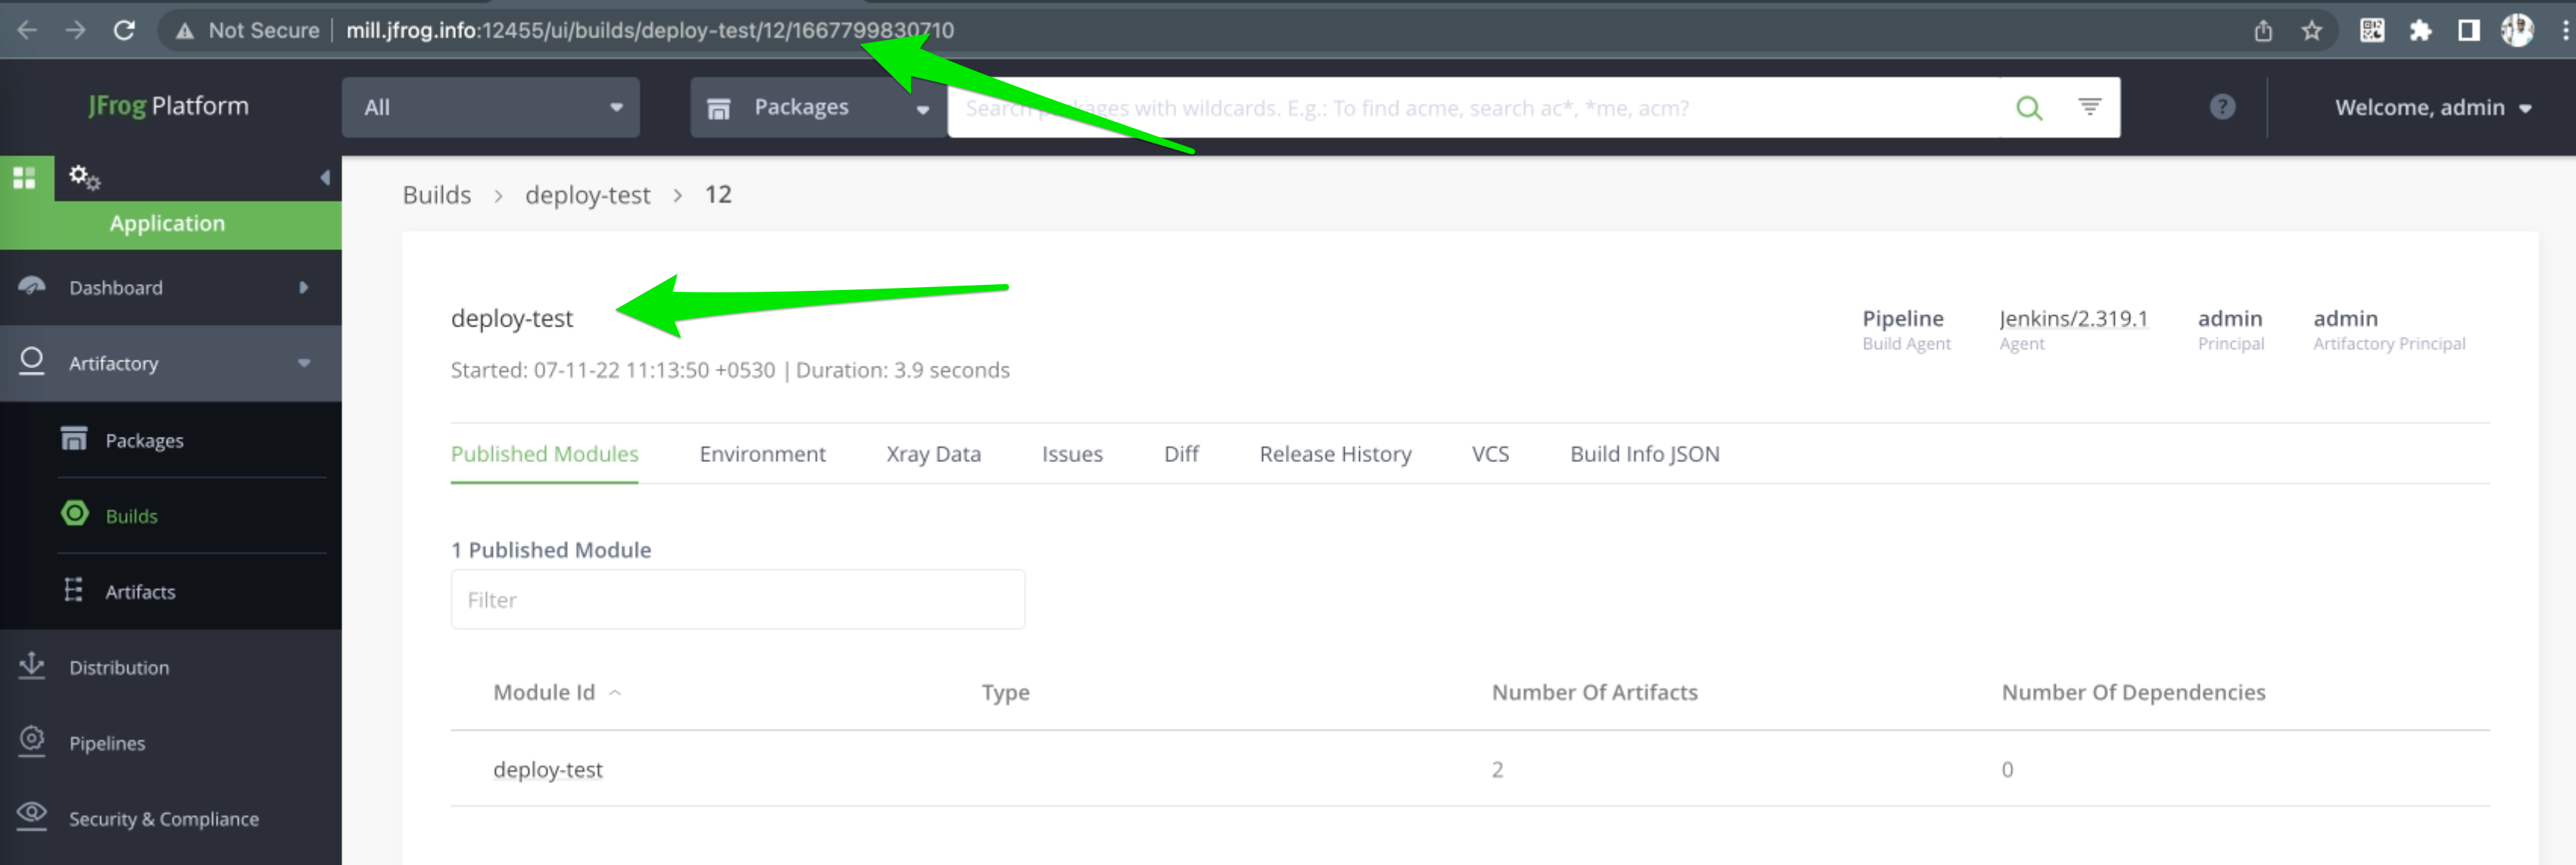Viewport: 2576px width, 865px height.
Task: Open the Pipelines section
Action: tap(108, 742)
